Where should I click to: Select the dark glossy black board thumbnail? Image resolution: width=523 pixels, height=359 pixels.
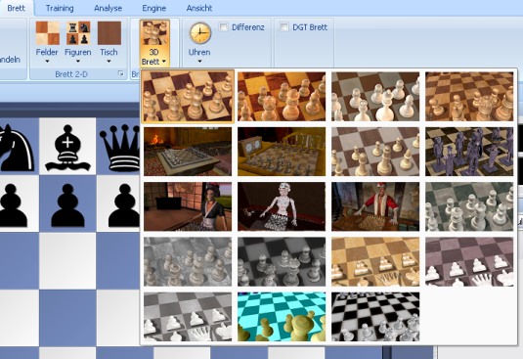(282, 262)
